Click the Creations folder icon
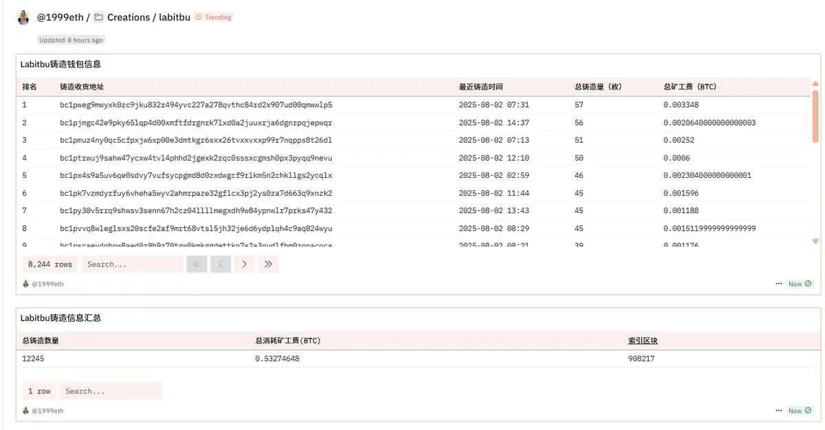825x430 pixels. (x=99, y=17)
